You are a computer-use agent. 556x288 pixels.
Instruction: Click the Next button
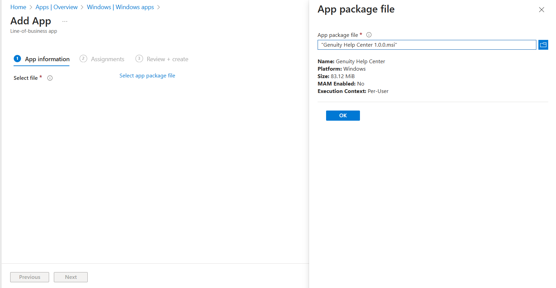point(71,277)
